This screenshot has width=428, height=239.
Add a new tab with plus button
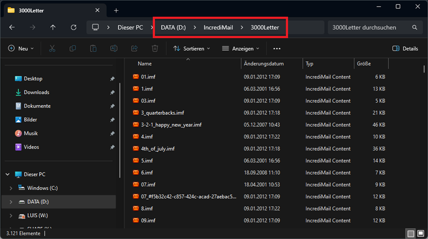pyautogui.click(x=116, y=10)
